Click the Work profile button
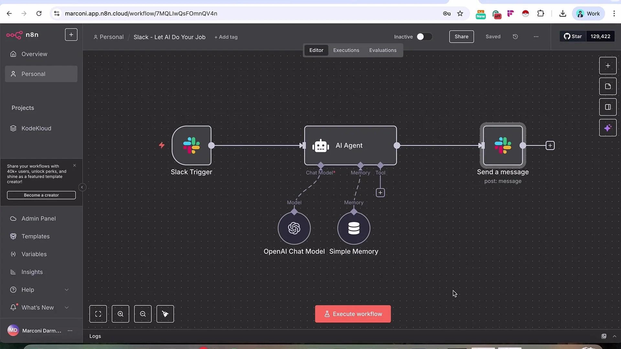This screenshot has width=621, height=349. pos(588,14)
